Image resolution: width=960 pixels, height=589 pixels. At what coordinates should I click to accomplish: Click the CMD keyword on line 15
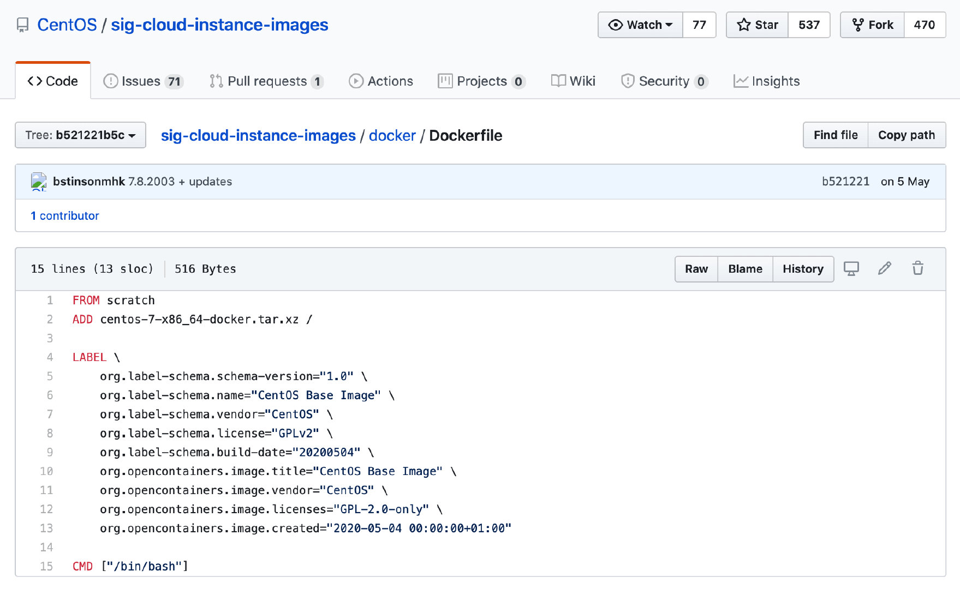(82, 567)
